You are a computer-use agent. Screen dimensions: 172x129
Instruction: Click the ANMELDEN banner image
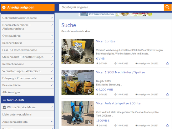click(134, 14)
